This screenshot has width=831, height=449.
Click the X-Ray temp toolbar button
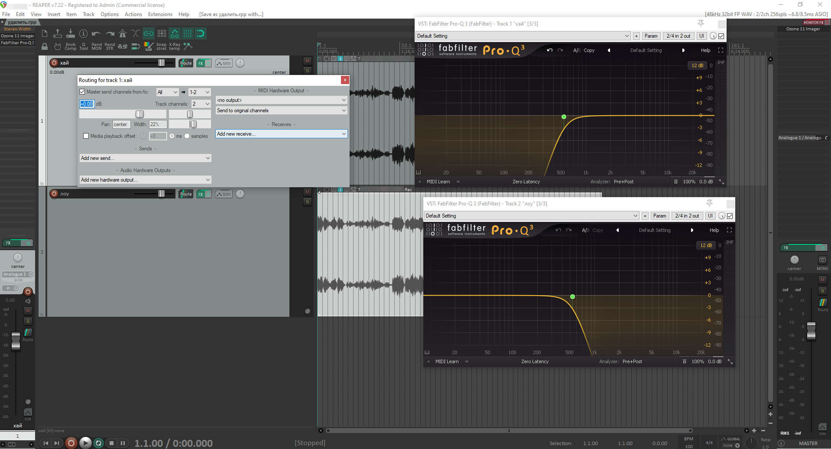tap(175, 46)
